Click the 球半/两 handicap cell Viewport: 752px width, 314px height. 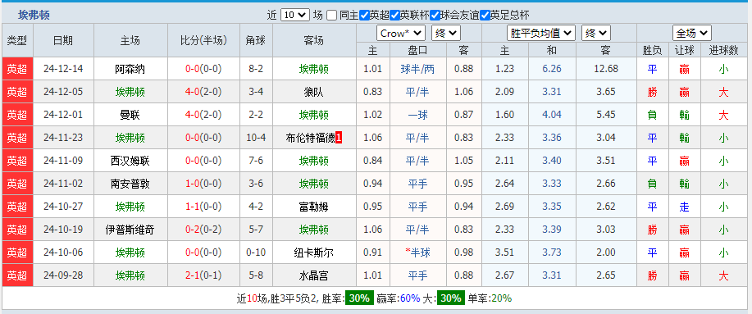pyautogui.click(x=417, y=69)
